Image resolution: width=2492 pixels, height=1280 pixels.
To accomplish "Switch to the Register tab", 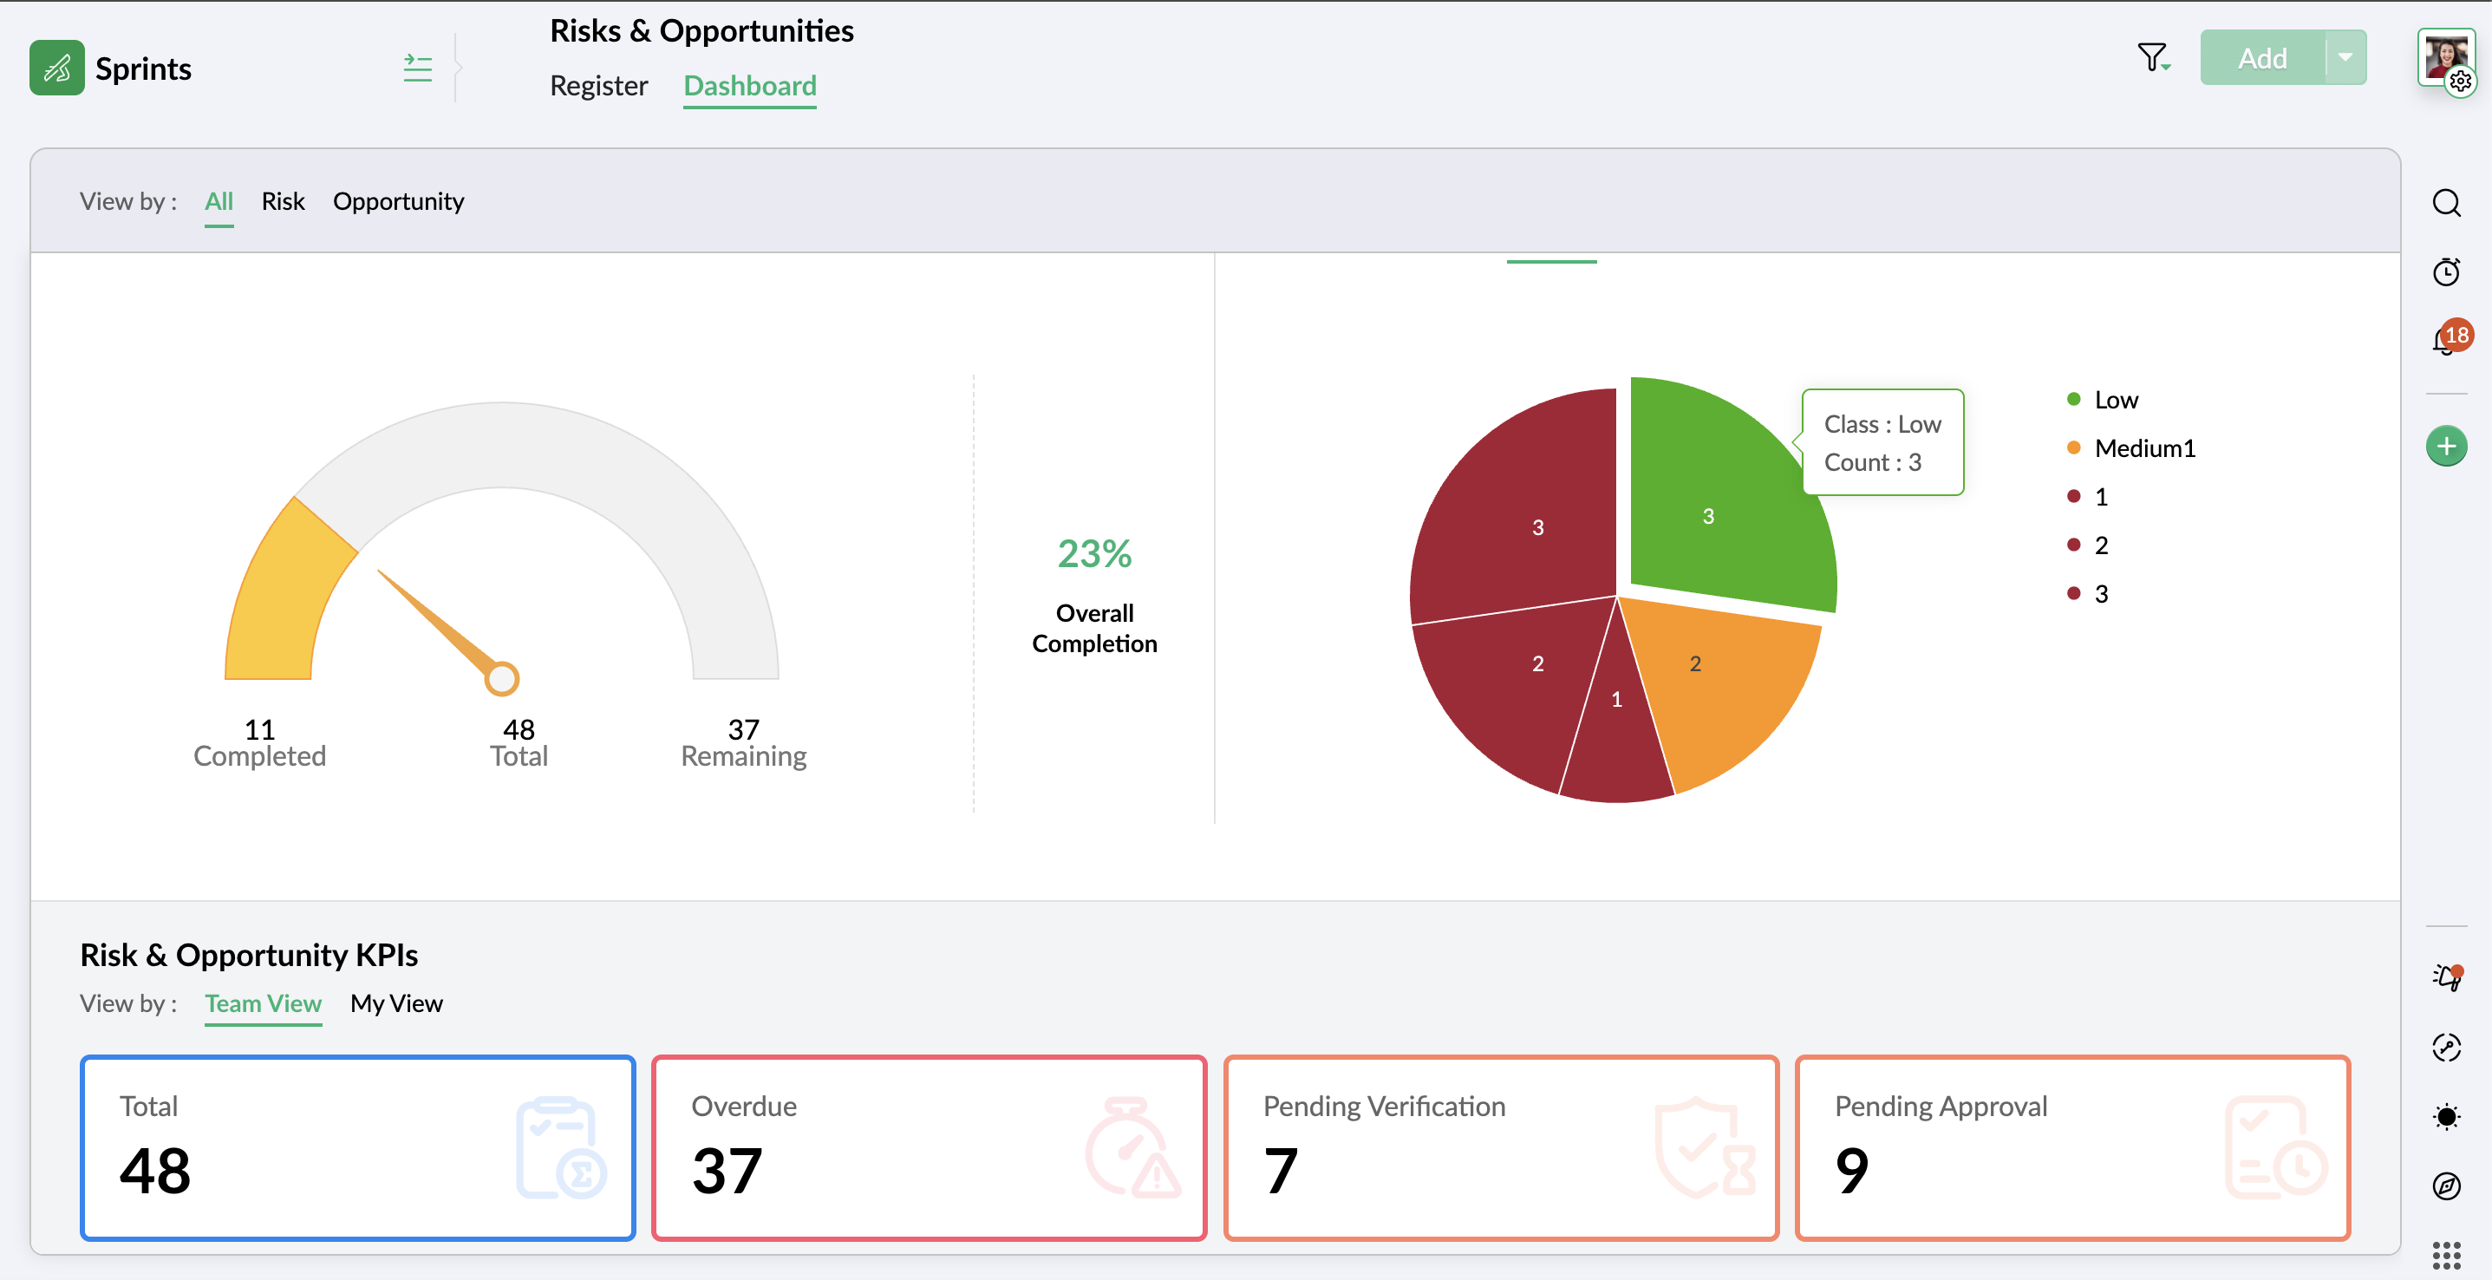I will 597,85.
